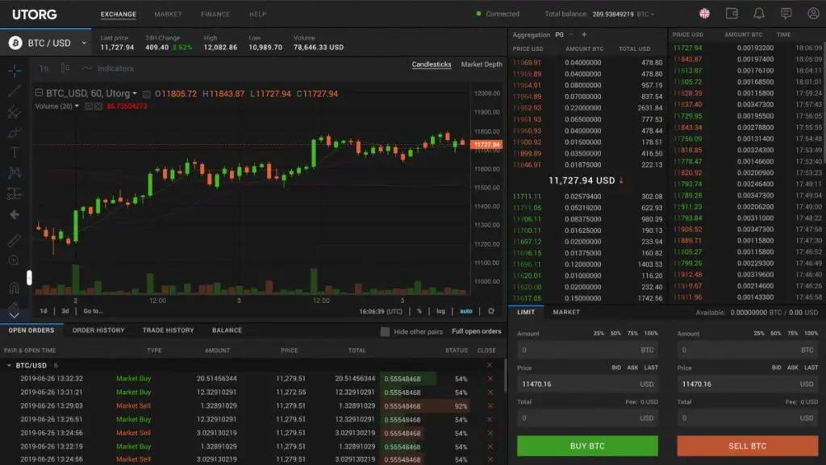Open the BTC / USD pair dropdown

coord(47,43)
